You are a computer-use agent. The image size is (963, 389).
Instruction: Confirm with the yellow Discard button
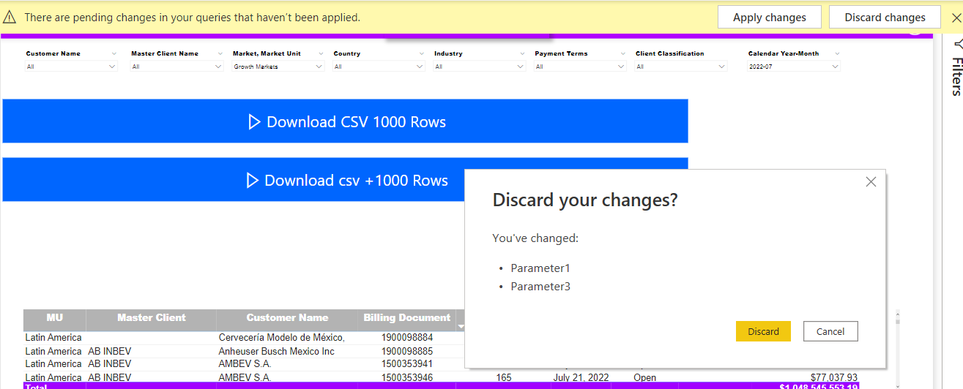[763, 331]
